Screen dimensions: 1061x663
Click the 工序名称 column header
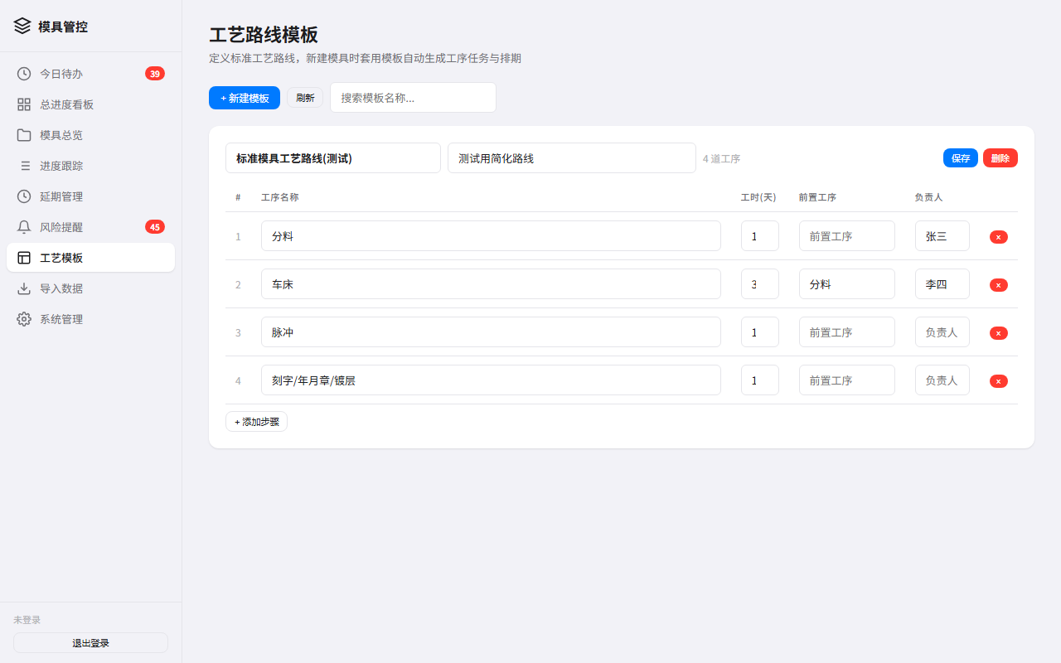click(x=280, y=197)
